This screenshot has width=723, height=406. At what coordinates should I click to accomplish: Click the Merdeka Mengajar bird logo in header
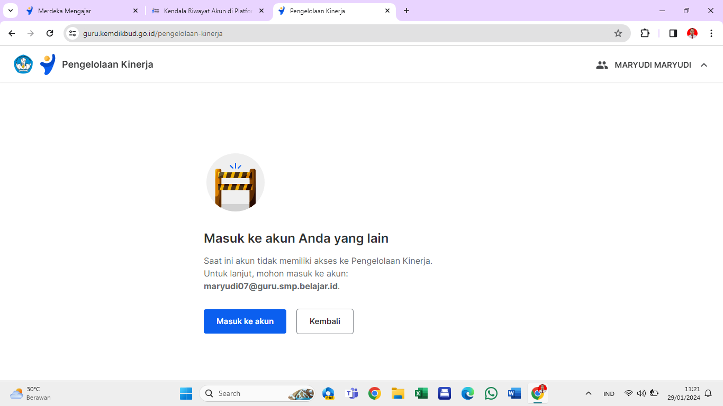click(x=48, y=64)
